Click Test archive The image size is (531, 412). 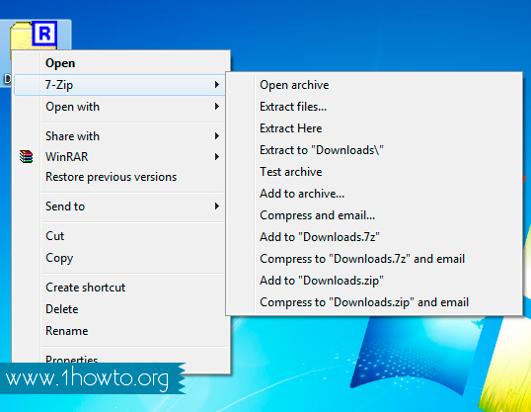(x=374, y=172)
